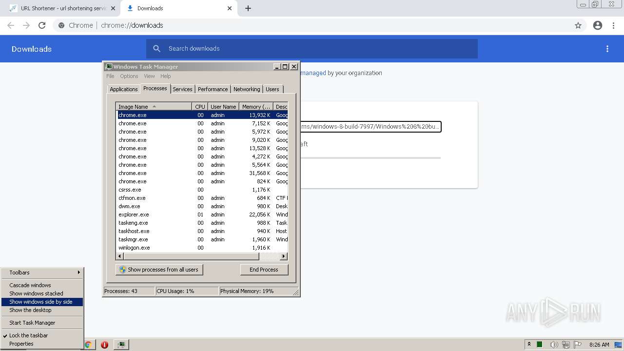
Task: Switch to the URL Shortener tab
Action: click(x=62, y=8)
